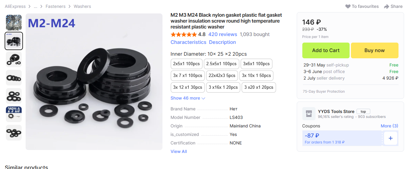Screen dimensions: 410x169
Task: Choose the 3 x20 x1 20pcs variant
Action: [259, 87]
